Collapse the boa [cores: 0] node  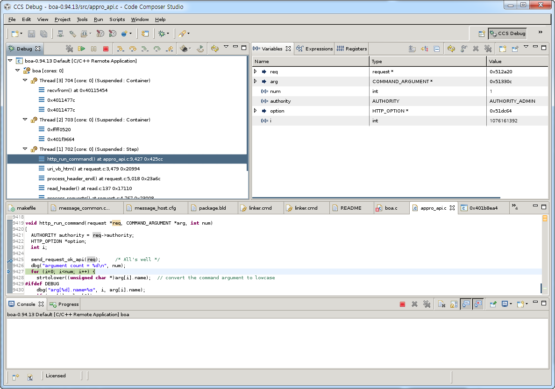pyautogui.click(x=17, y=71)
